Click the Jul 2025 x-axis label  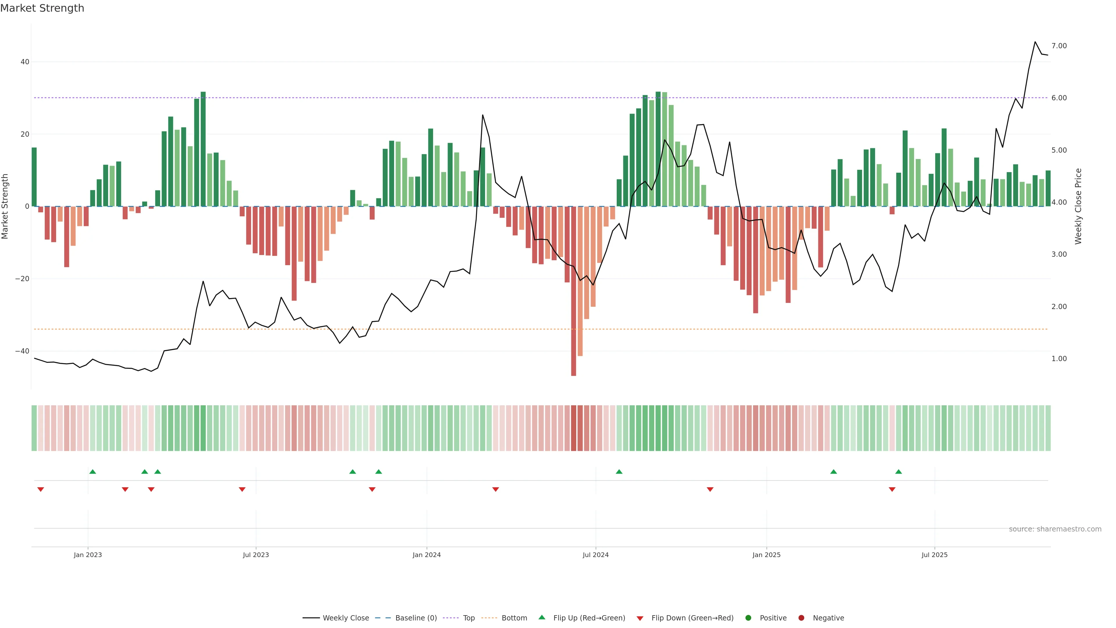(x=934, y=555)
